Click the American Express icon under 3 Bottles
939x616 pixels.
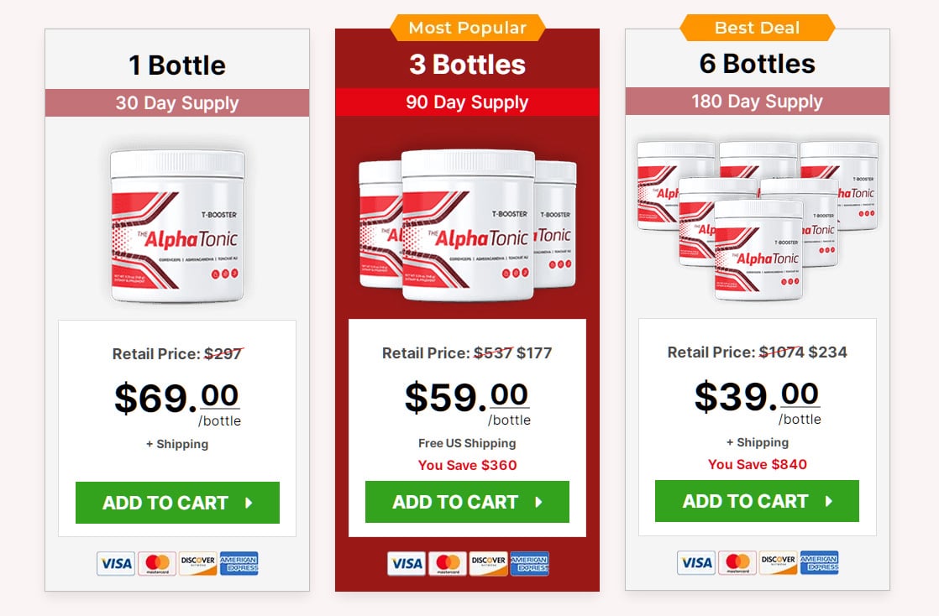point(529,564)
